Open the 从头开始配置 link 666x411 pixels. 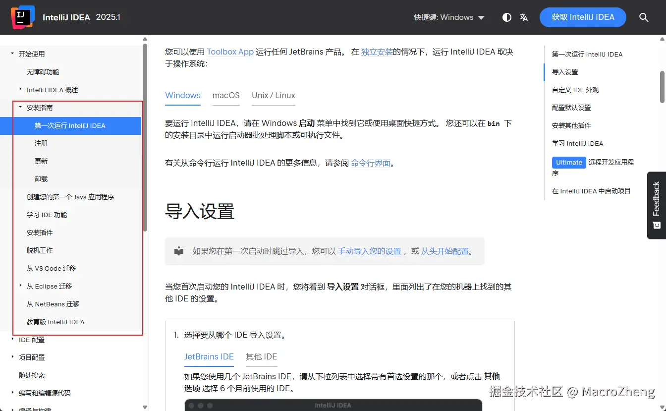[445, 251]
